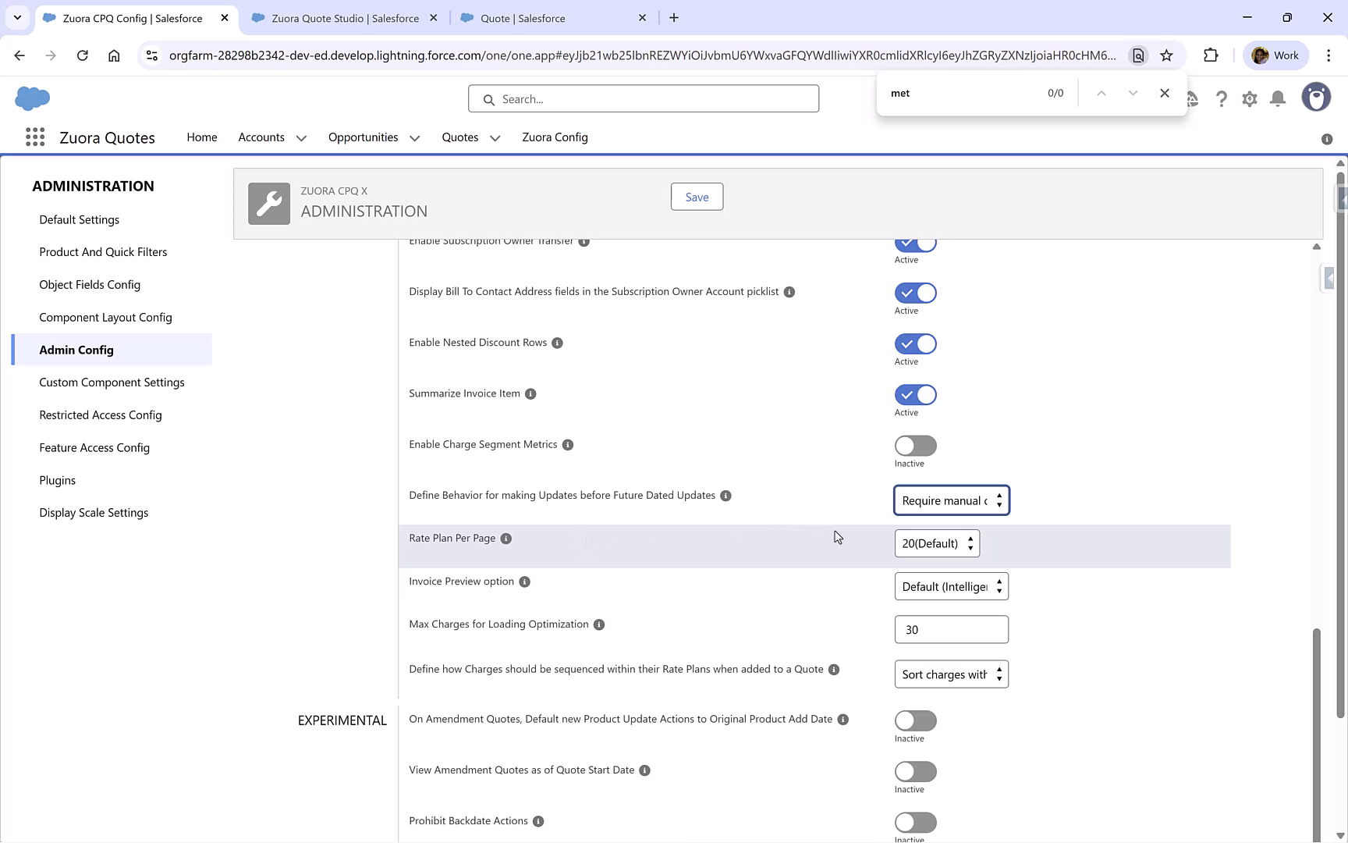Click the bookmark star in the address bar

tap(1167, 55)
